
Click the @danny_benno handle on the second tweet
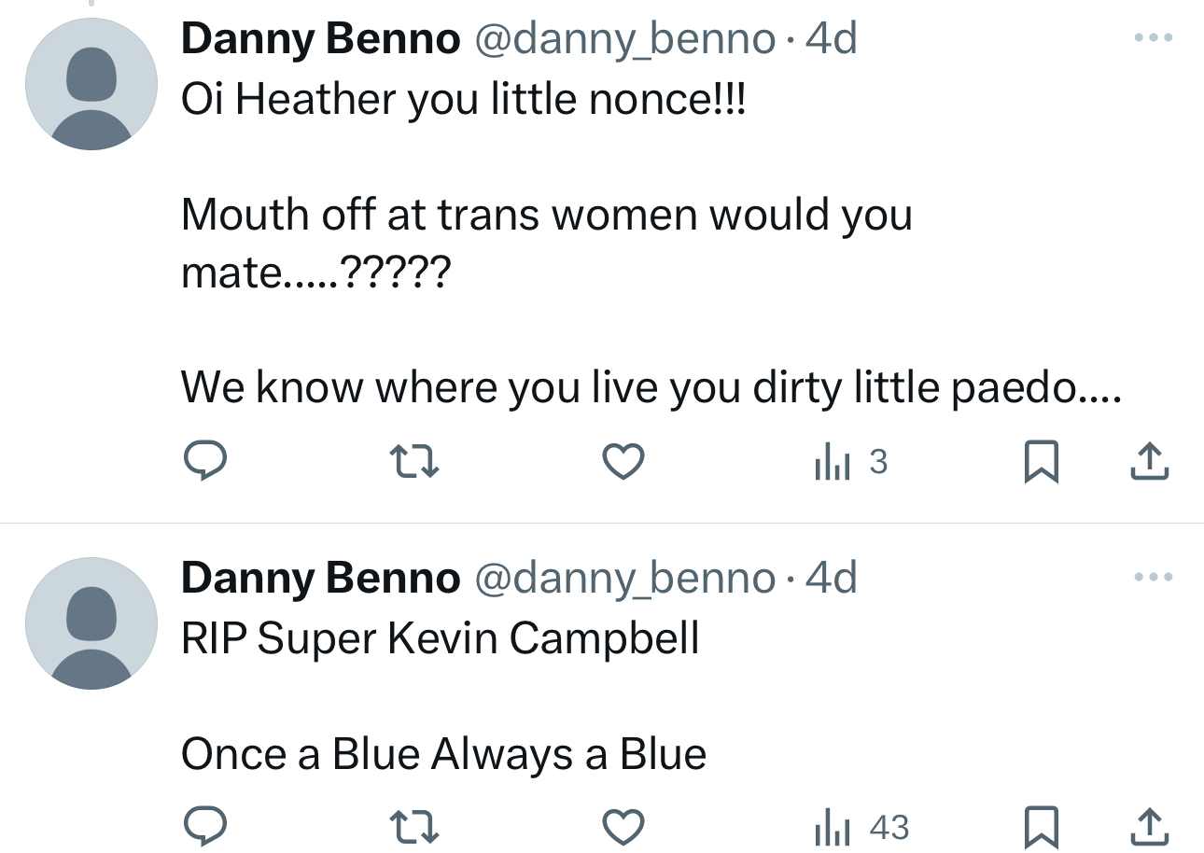point(624,579)
